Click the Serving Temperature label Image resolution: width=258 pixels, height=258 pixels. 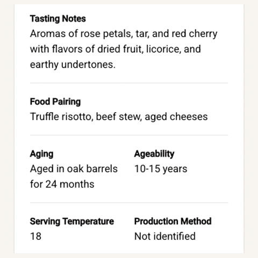(x=72, y=221)
